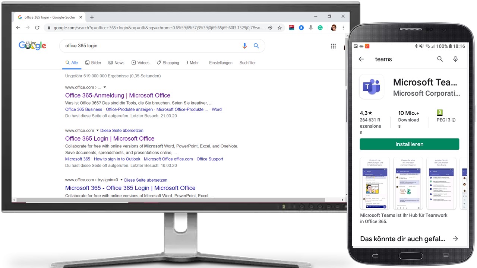Open Office 365 Login | Microsoft Office result
This screenshot has width=477, height=268.
[110, 138]
